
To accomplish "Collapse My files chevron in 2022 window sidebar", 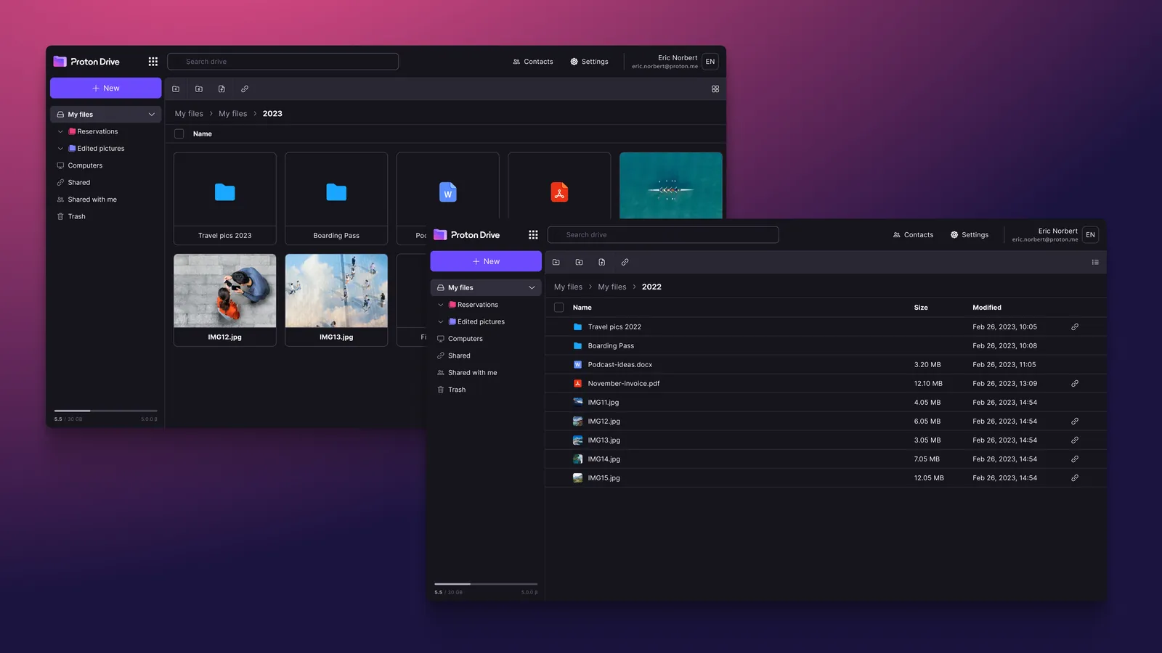I will [x=532, y=288].
